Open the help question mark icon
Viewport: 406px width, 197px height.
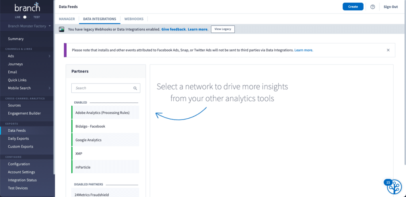tap(372, 7)
